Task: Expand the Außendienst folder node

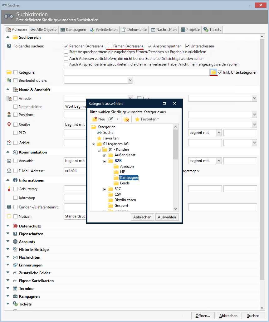Action: [105, 155]
